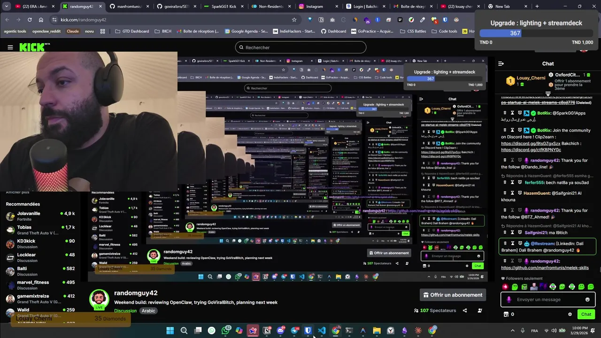Open the CSS Battles bookmark folder

(x=413, y=31)
